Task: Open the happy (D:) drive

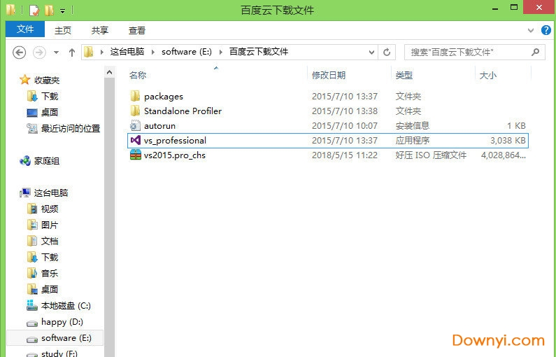Action: (62, 322)
